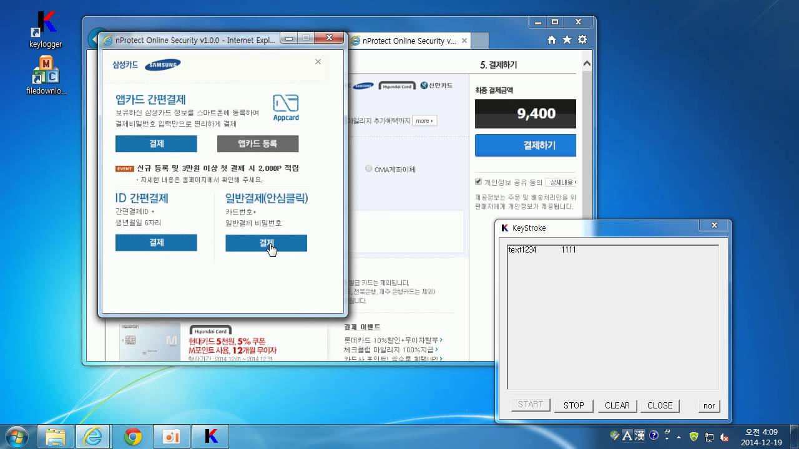Click the 신한카드 logo in the card list
Image resolution: width=799 pixels, height=449 pixels.
tap(436, 85)
